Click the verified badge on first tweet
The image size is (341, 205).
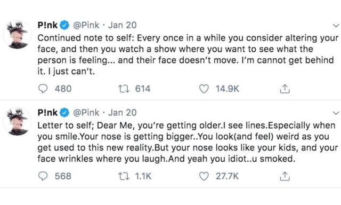(64, 25)
